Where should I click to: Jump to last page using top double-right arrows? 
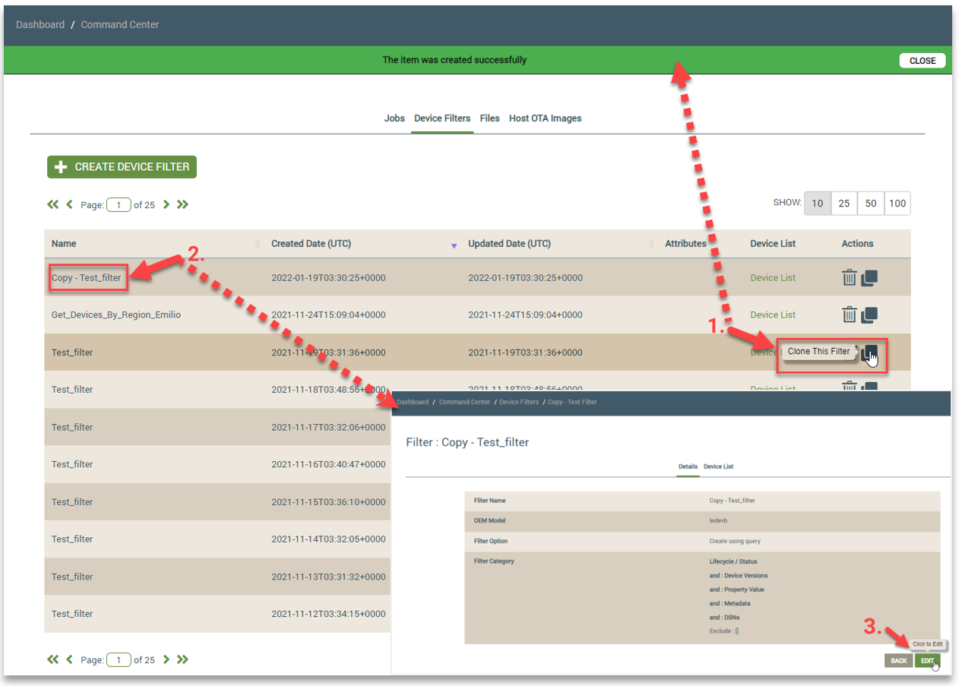(182, 204)
